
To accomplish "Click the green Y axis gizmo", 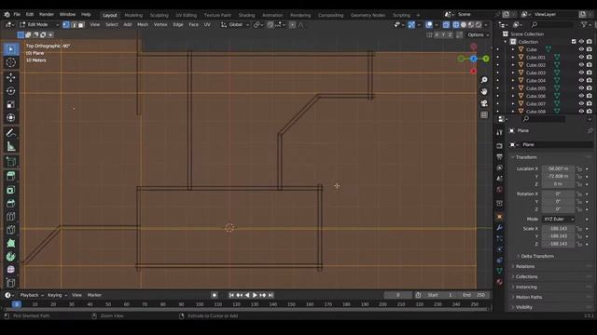I will (x=486, y=59).
